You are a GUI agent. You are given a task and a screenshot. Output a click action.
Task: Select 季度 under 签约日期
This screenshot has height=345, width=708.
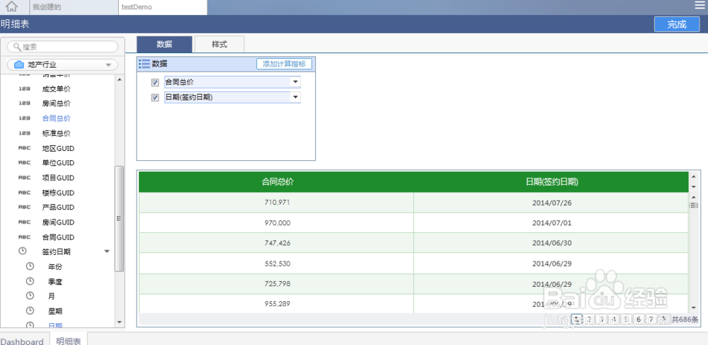(x=55, y=282)
